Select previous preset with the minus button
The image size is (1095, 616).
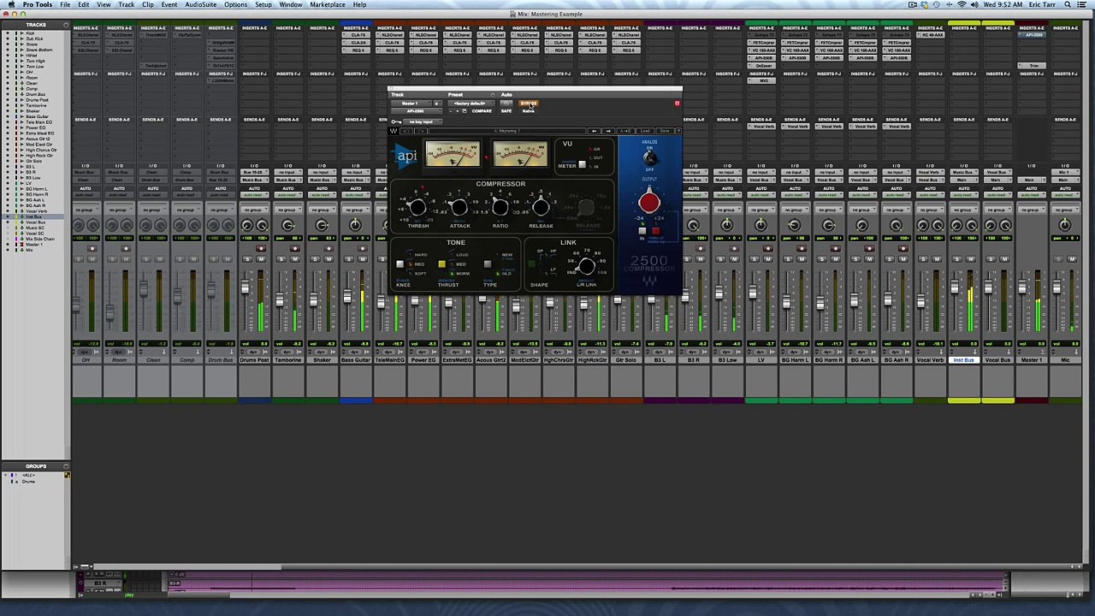451,111
